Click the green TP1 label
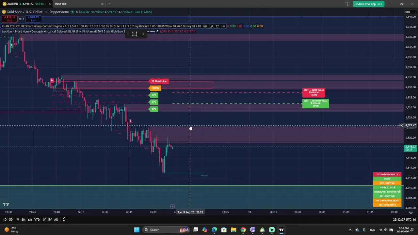 pyautogui.click(x=153, y=95)
